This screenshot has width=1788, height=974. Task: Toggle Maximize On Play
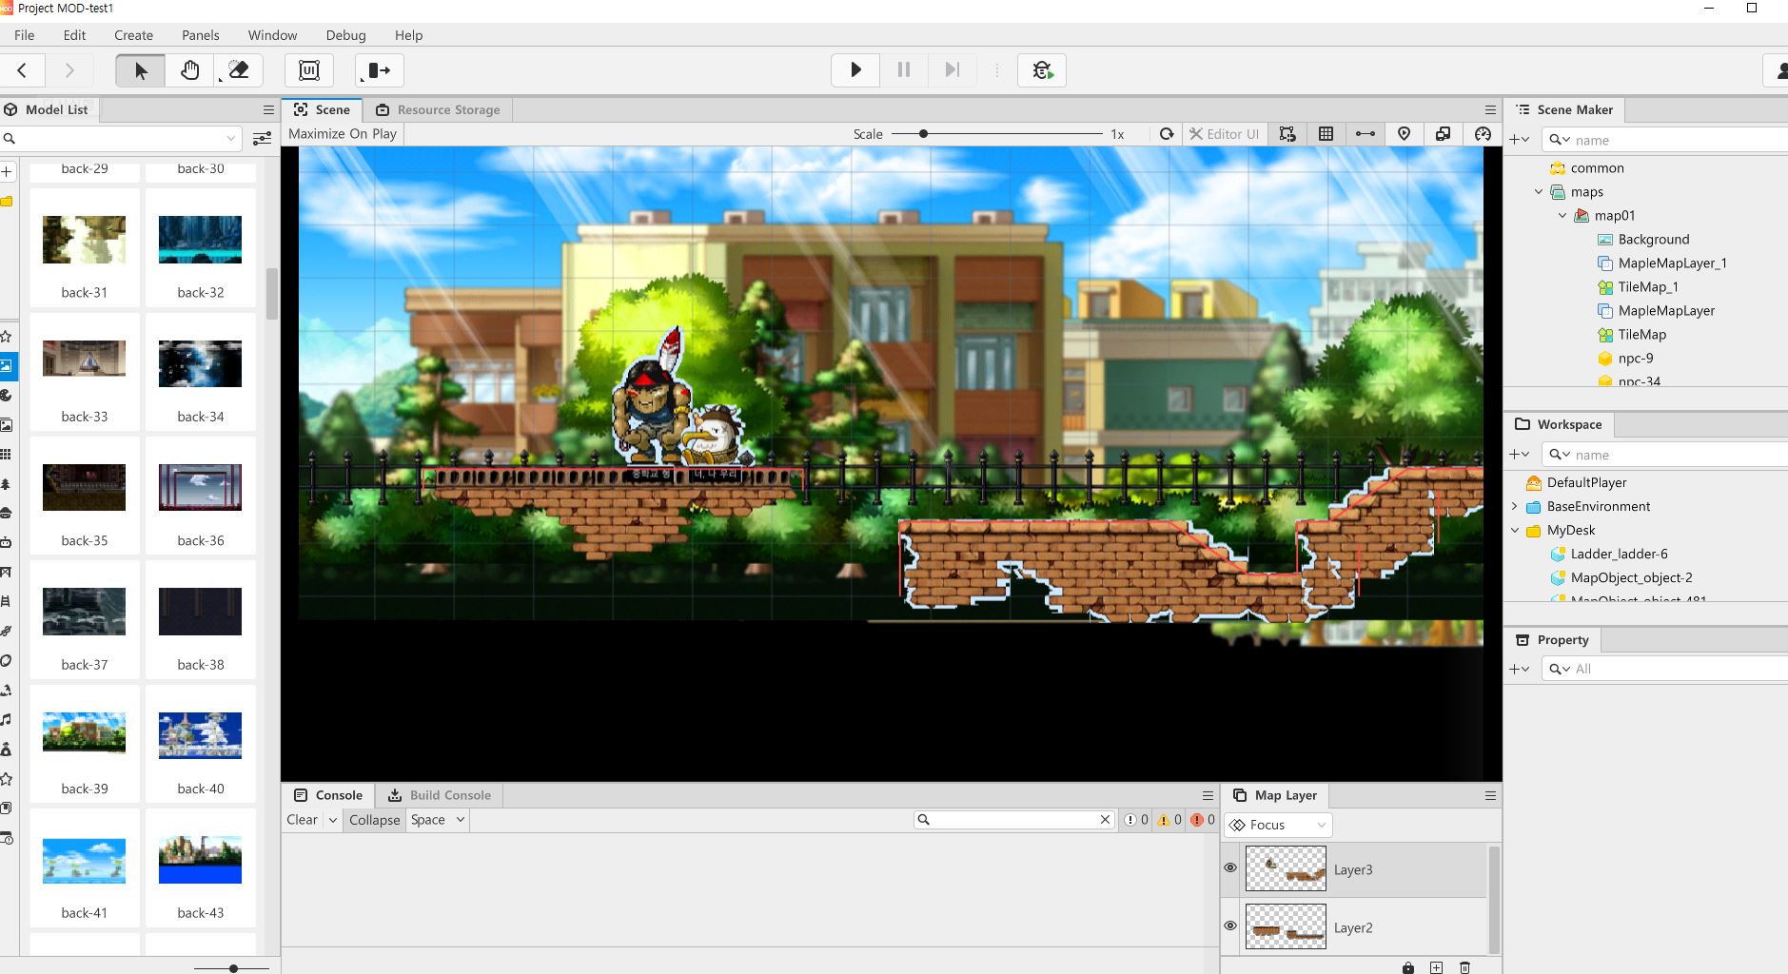point(343,134)
